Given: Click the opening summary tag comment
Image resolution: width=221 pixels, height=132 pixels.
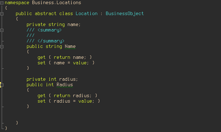Looking at the screenshot, I should (44, 30).
